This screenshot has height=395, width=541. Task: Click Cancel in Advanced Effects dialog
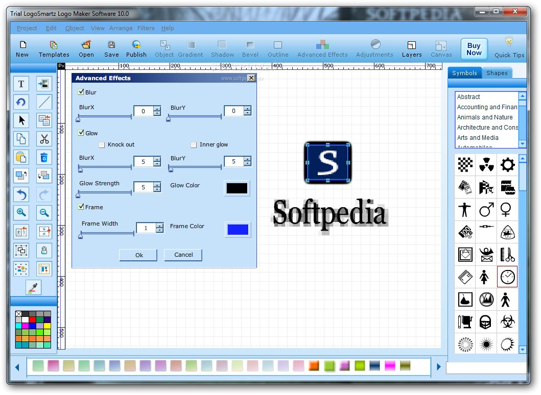tap(183, 255)
